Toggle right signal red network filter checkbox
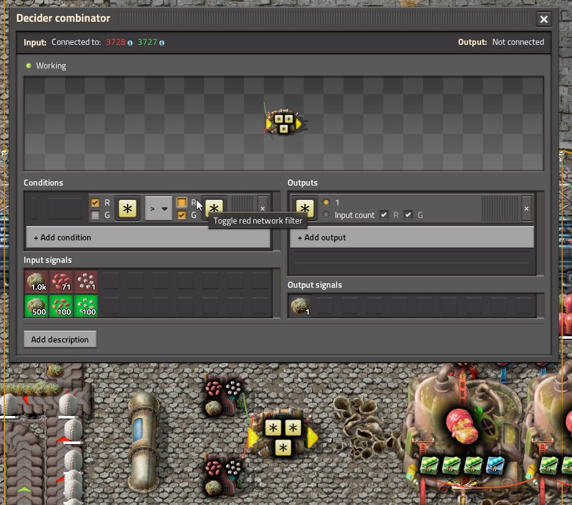572x505 pixels. 182,202
